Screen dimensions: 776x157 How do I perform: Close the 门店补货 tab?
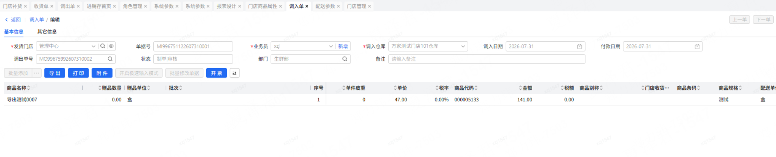25,6
